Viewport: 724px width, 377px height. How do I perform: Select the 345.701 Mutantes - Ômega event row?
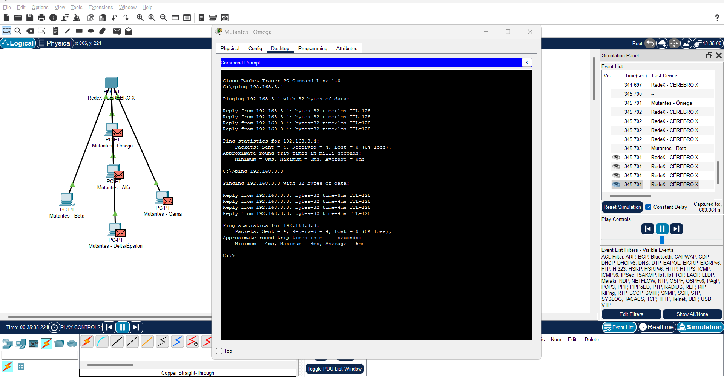(663, 103)
